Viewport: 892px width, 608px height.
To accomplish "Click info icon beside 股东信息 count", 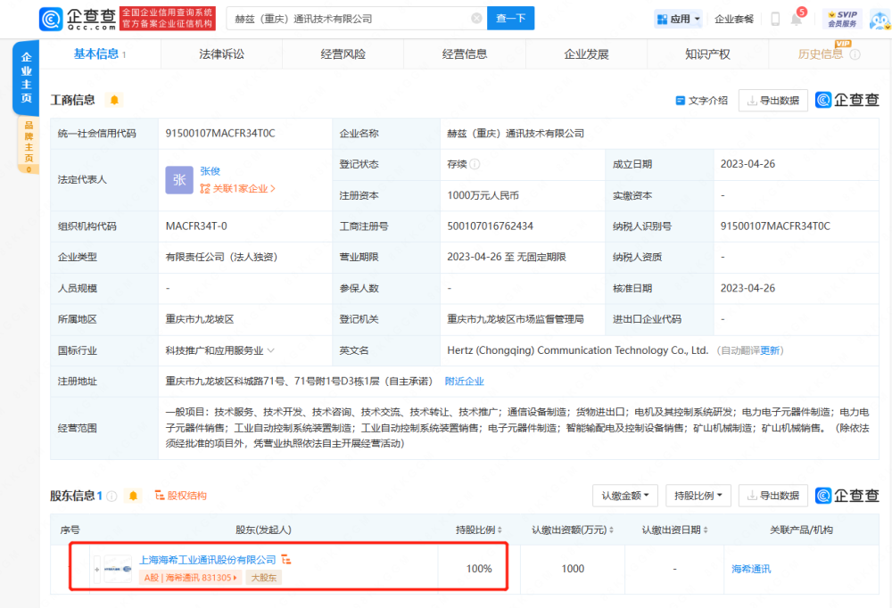I will pos(112,496).
